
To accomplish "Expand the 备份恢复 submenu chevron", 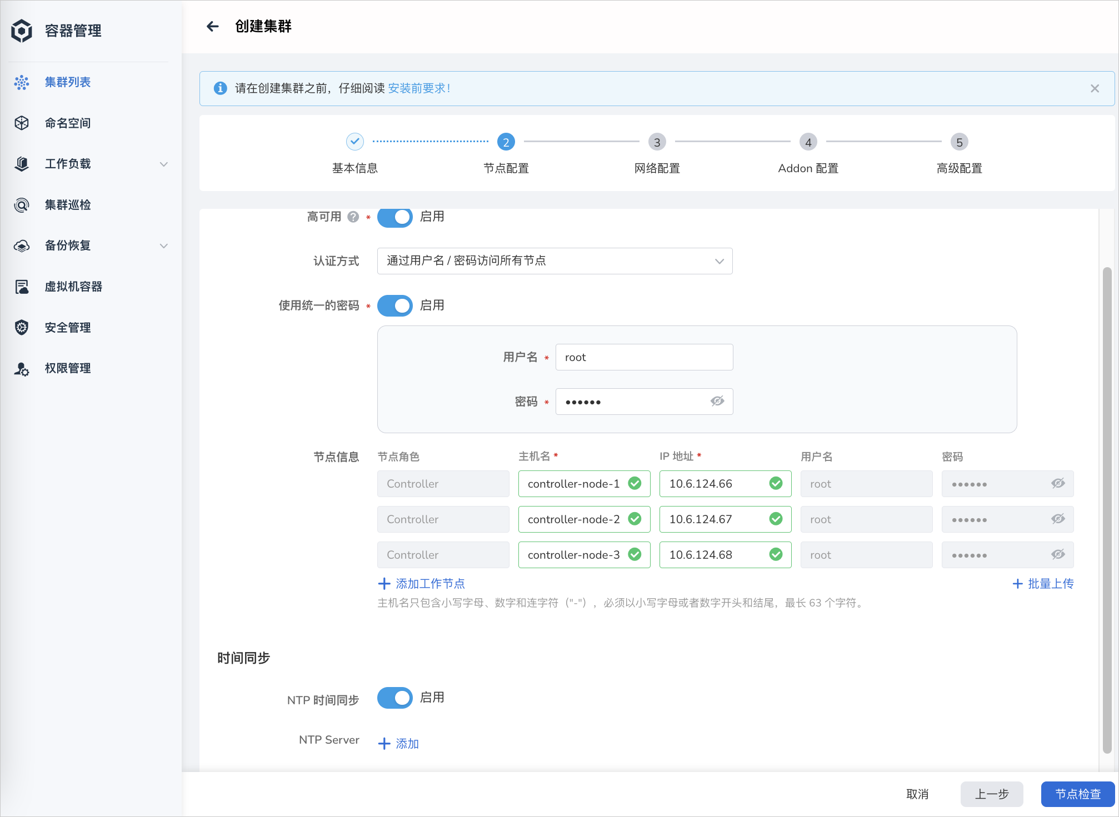I will coord(164,245).
